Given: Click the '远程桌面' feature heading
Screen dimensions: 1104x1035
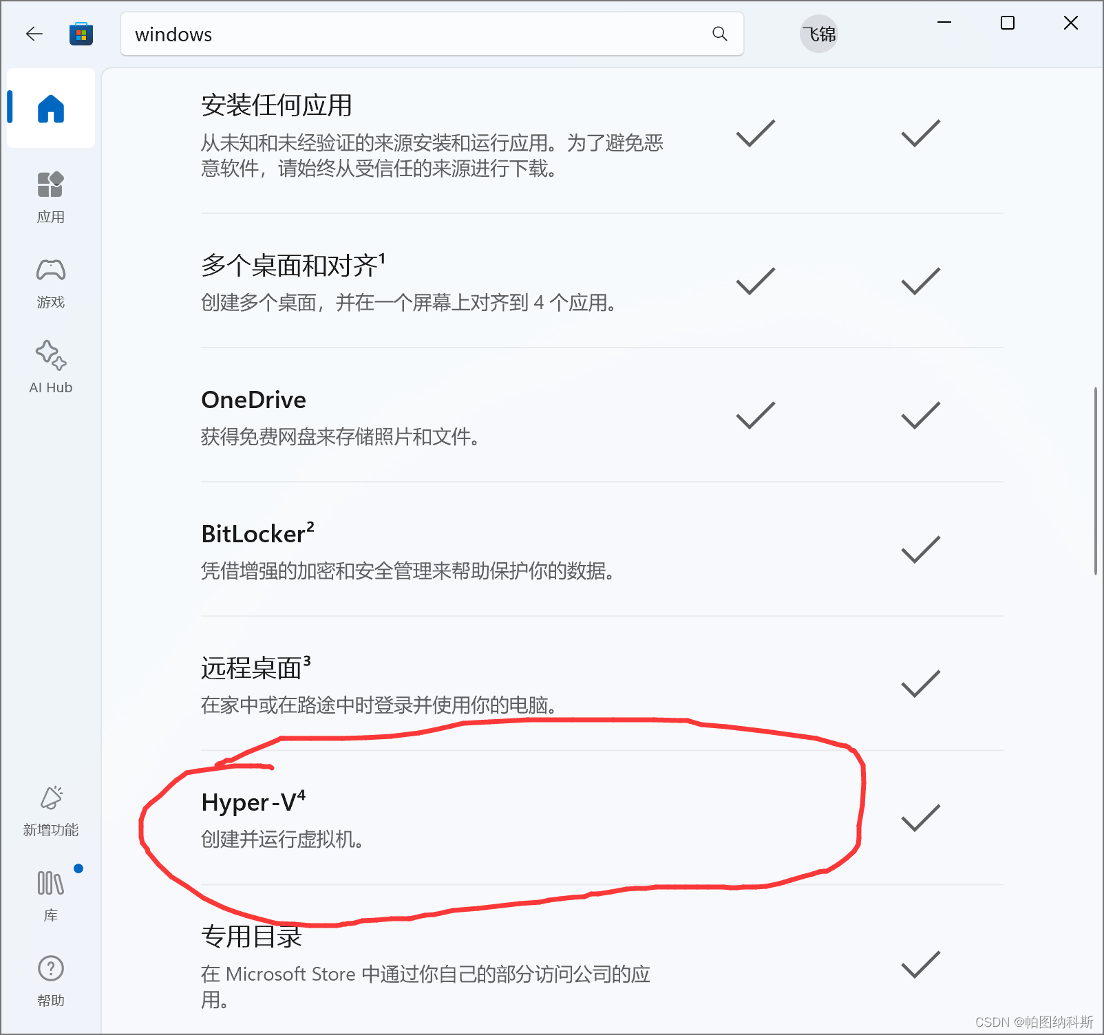Looking at the screenshot, I should (256, 668).
